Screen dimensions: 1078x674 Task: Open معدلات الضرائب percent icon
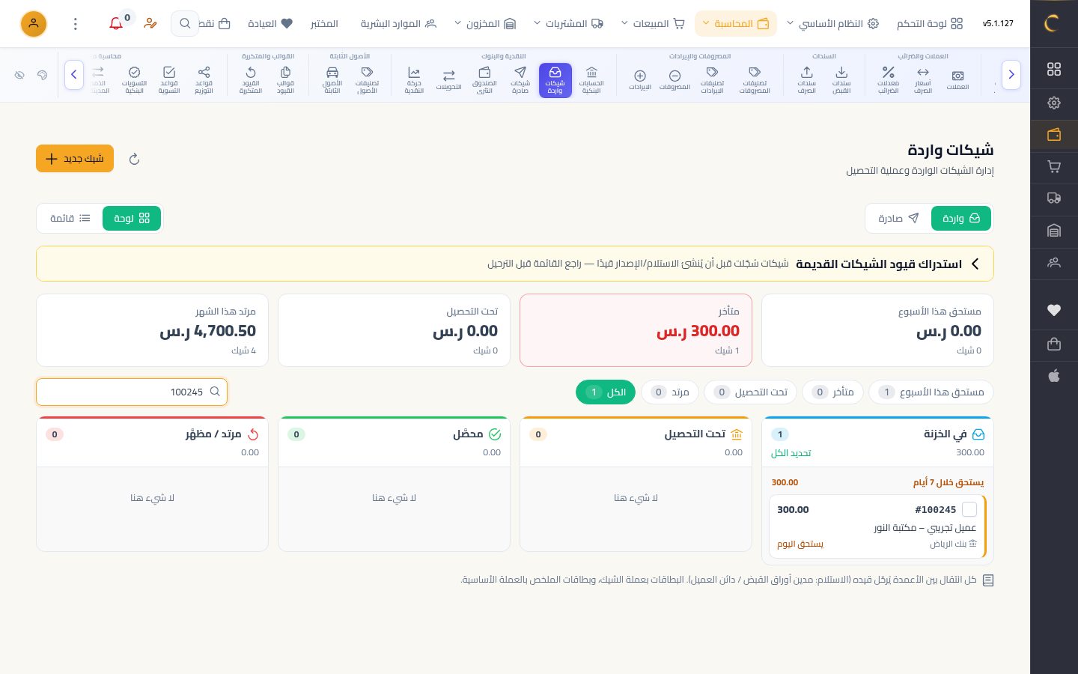point(888,80)
